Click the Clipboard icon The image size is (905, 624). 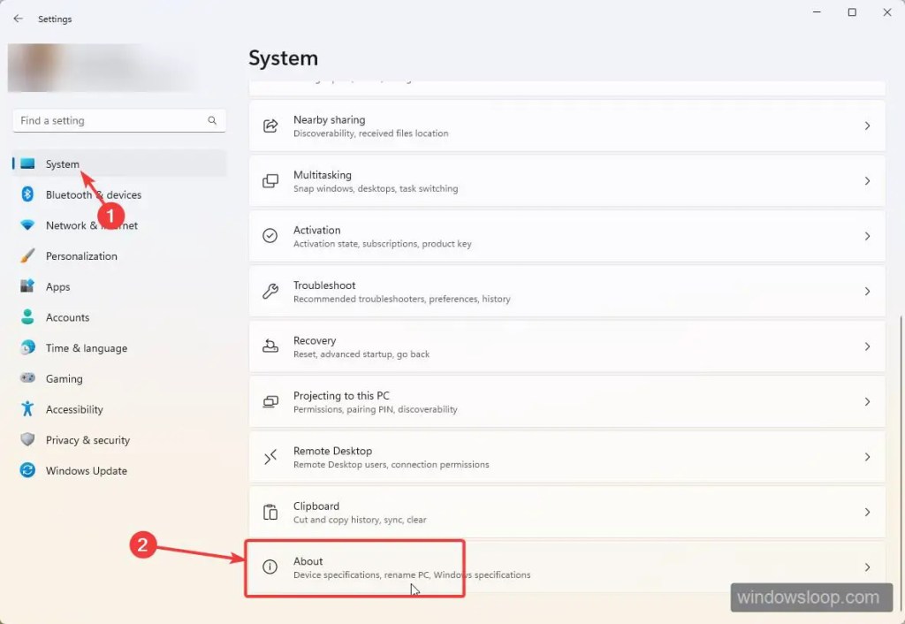pyautogui.click(x=270, y=513)
